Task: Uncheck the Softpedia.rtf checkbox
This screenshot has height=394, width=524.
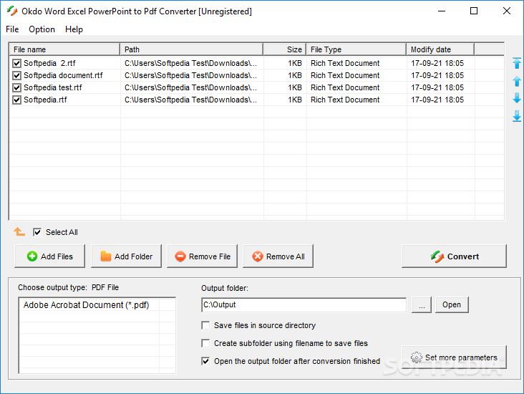Action: [x=16, y=100]
